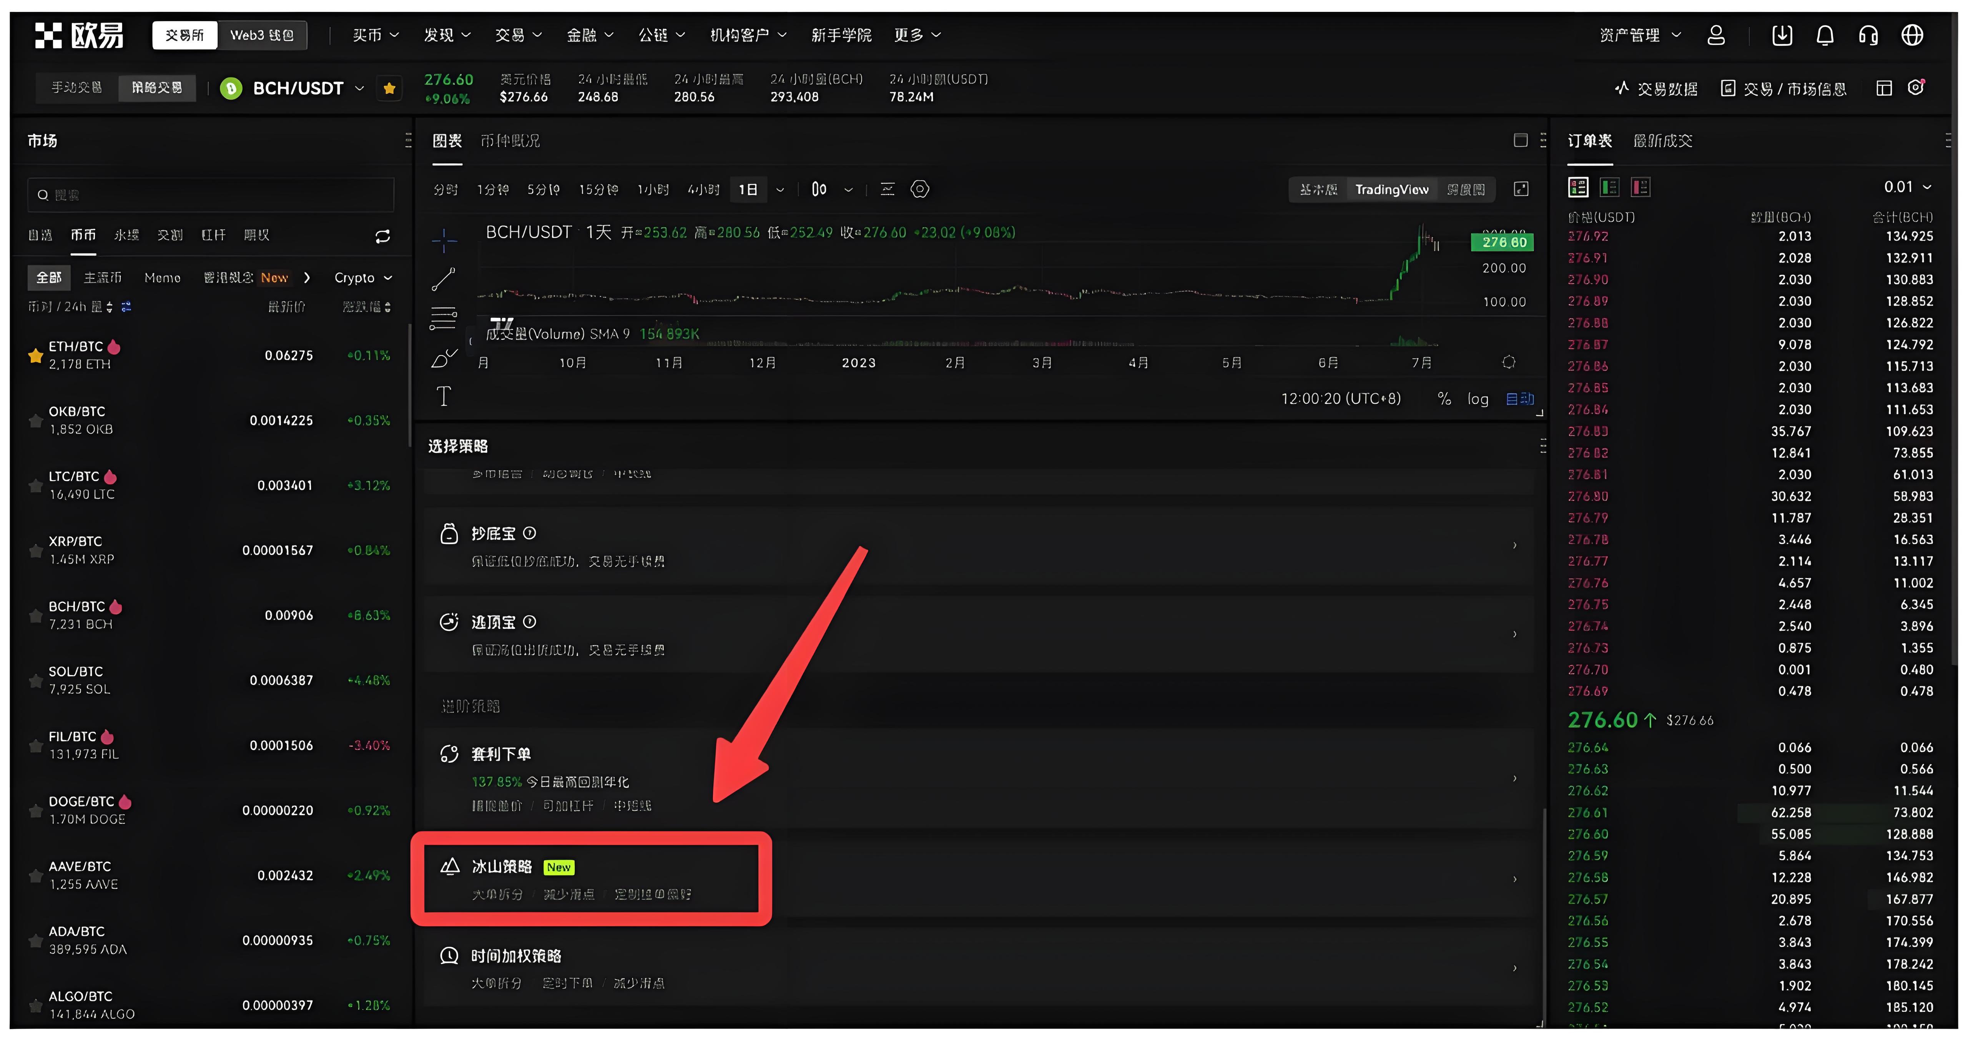The width and height of the screenshot is (1968, 1041).
Task: Open chart settings hexagon icon
Action: (920, 190)
